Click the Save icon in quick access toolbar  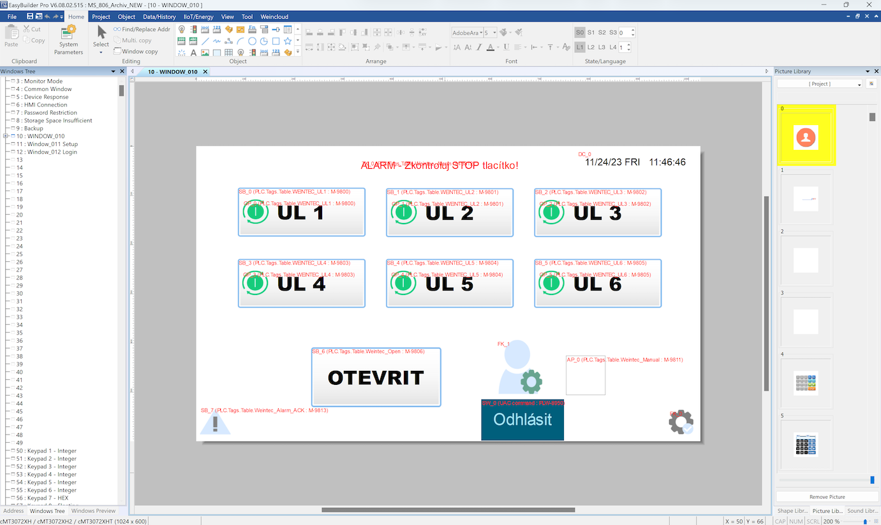point(30,16)
